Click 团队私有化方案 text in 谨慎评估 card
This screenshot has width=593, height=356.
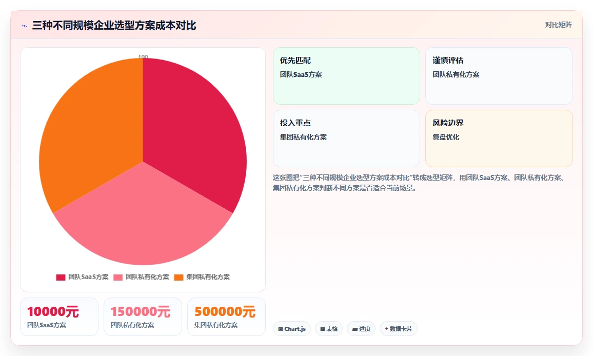[x=456, y=74]
